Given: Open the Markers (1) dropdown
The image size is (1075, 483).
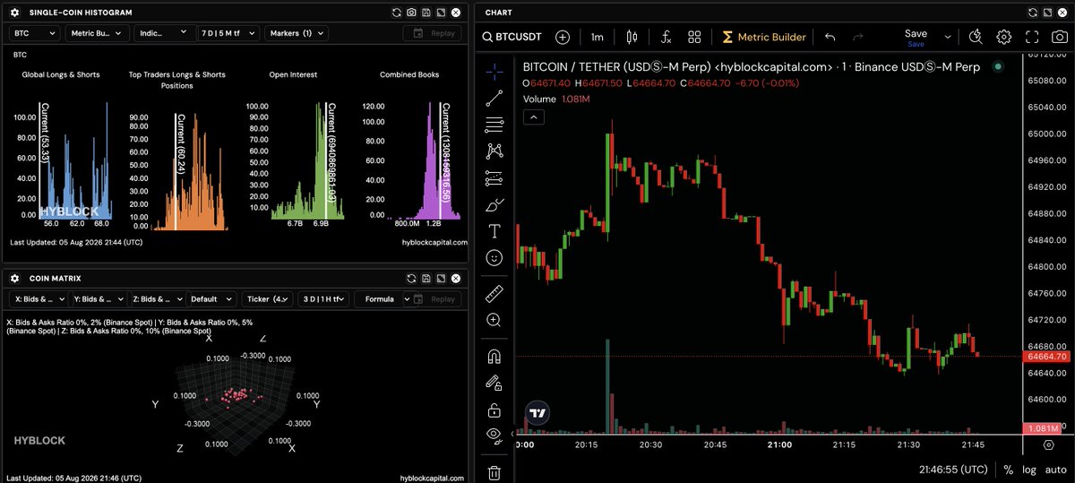Looking at the screenshot, I should point(297,33).
